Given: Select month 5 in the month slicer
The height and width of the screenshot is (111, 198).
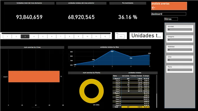Looking at the screenshot, I should [x=43, y=36].
